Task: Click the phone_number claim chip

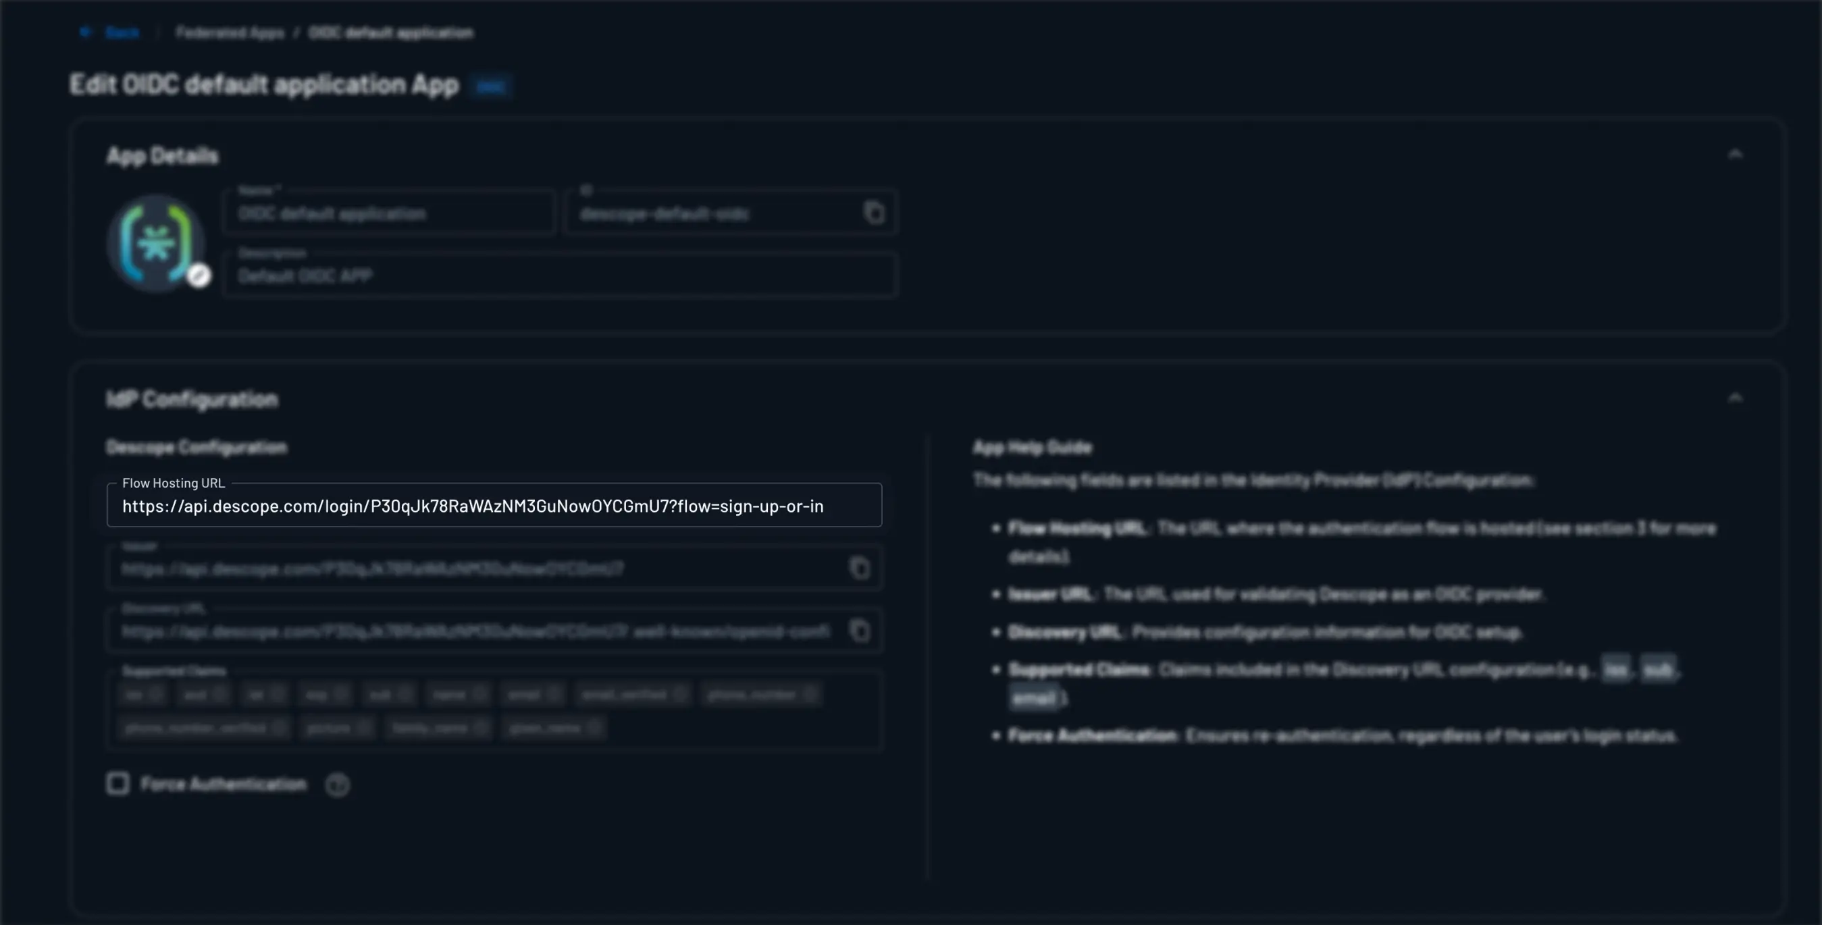Action: [752, 695]
